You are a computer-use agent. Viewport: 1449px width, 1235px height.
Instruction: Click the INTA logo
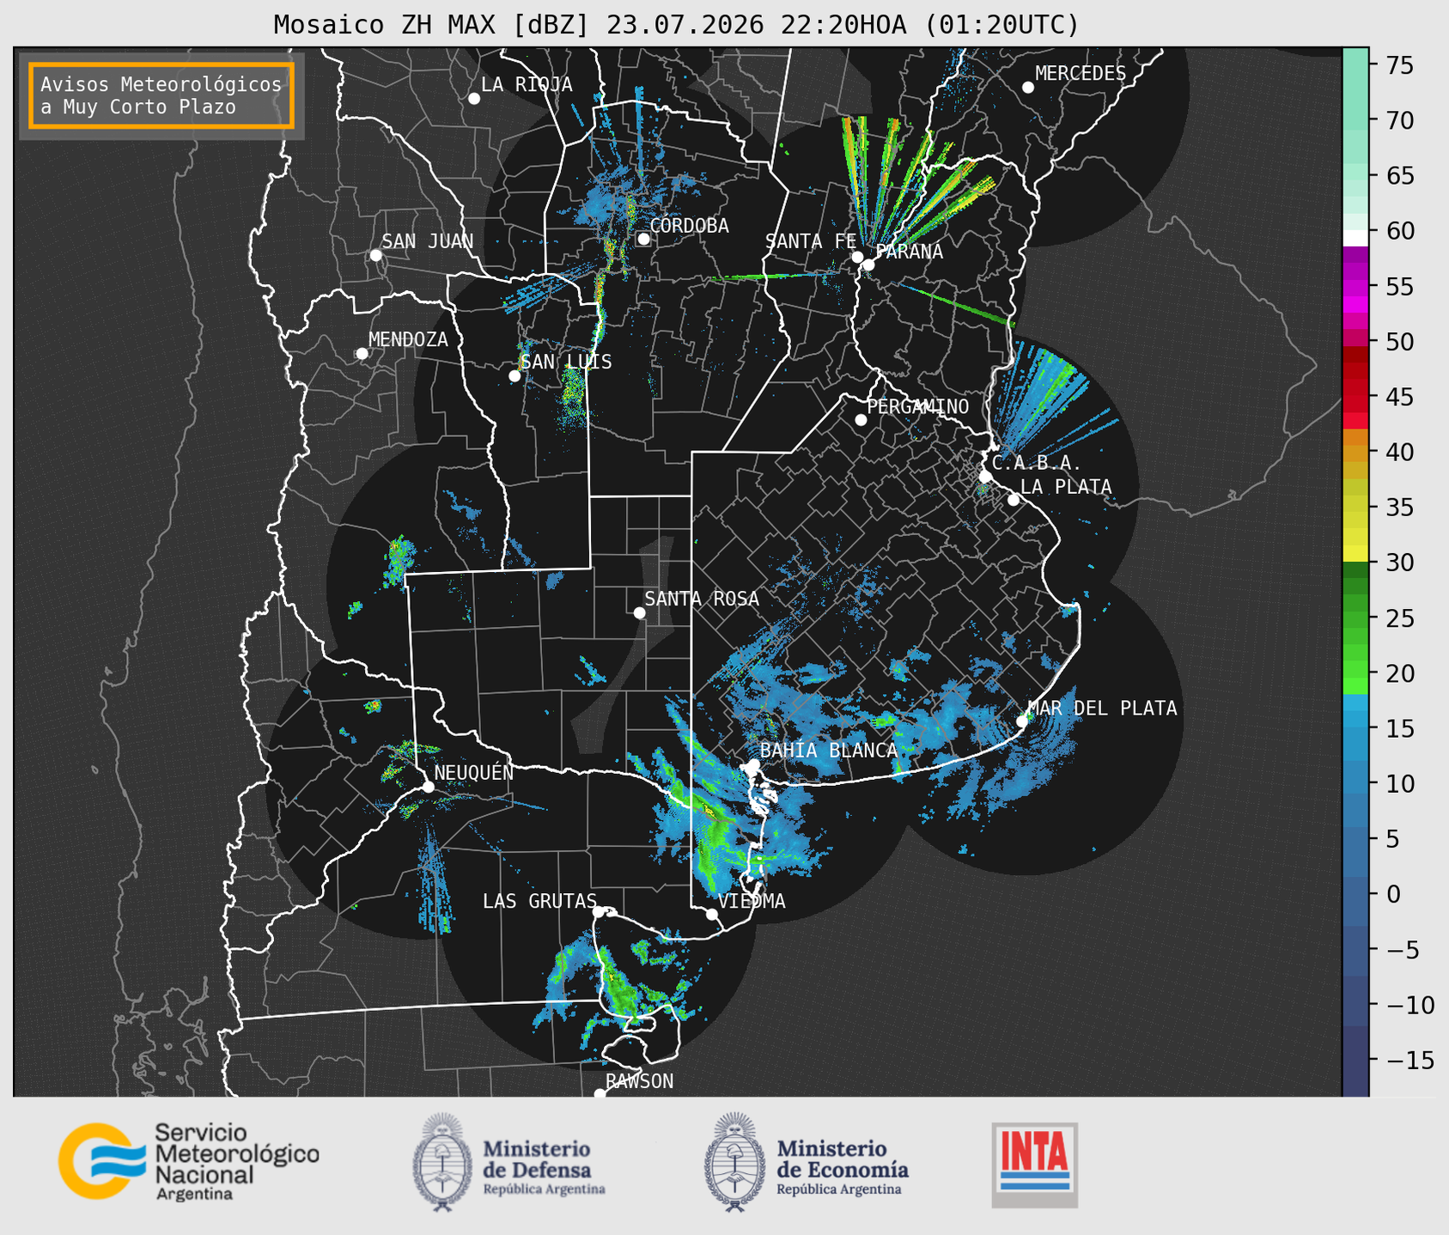pos(1034,1165)
